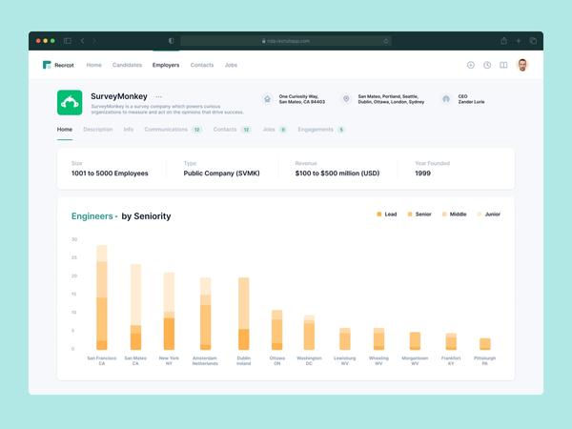Click the office locations list text
The width and height of the screenshot is (572, 429).
tap(391, 99)
